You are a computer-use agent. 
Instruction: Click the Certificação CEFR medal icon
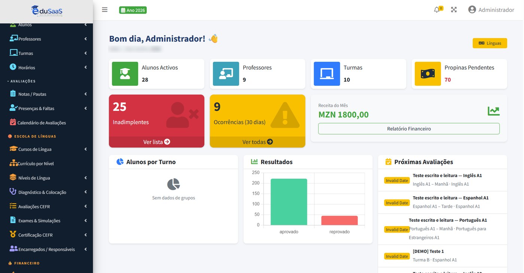click(x=13, y=234)
